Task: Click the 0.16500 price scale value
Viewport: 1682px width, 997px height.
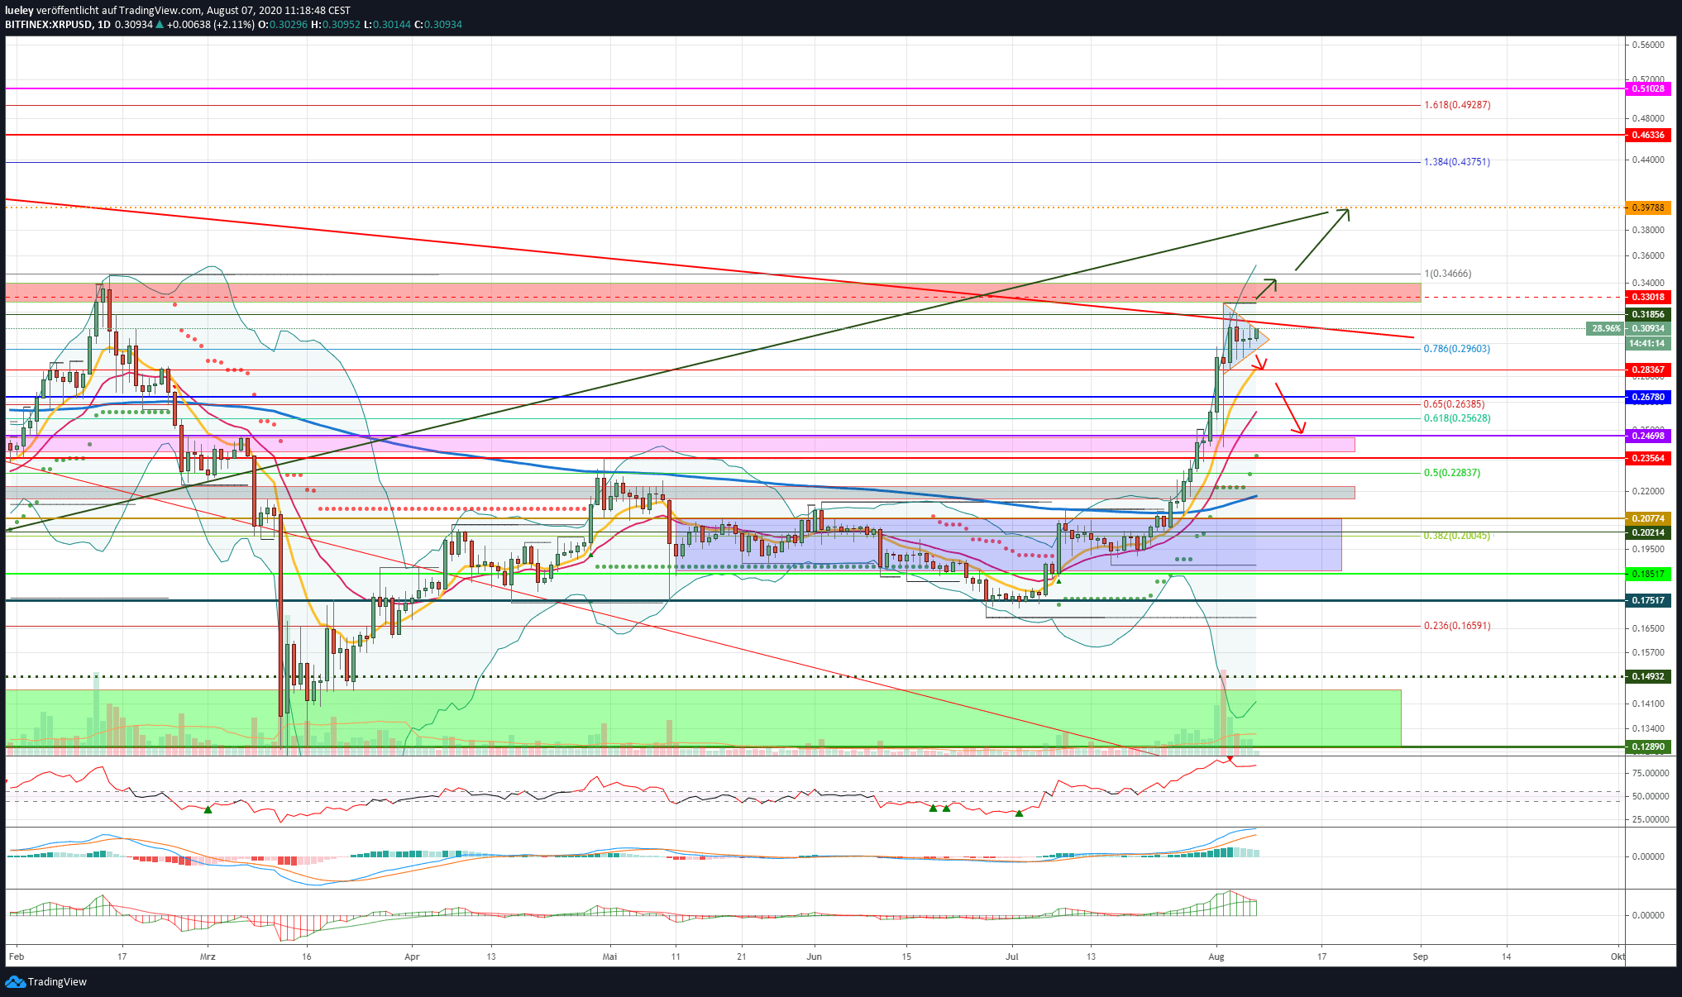Action: tap(1648, 628)
